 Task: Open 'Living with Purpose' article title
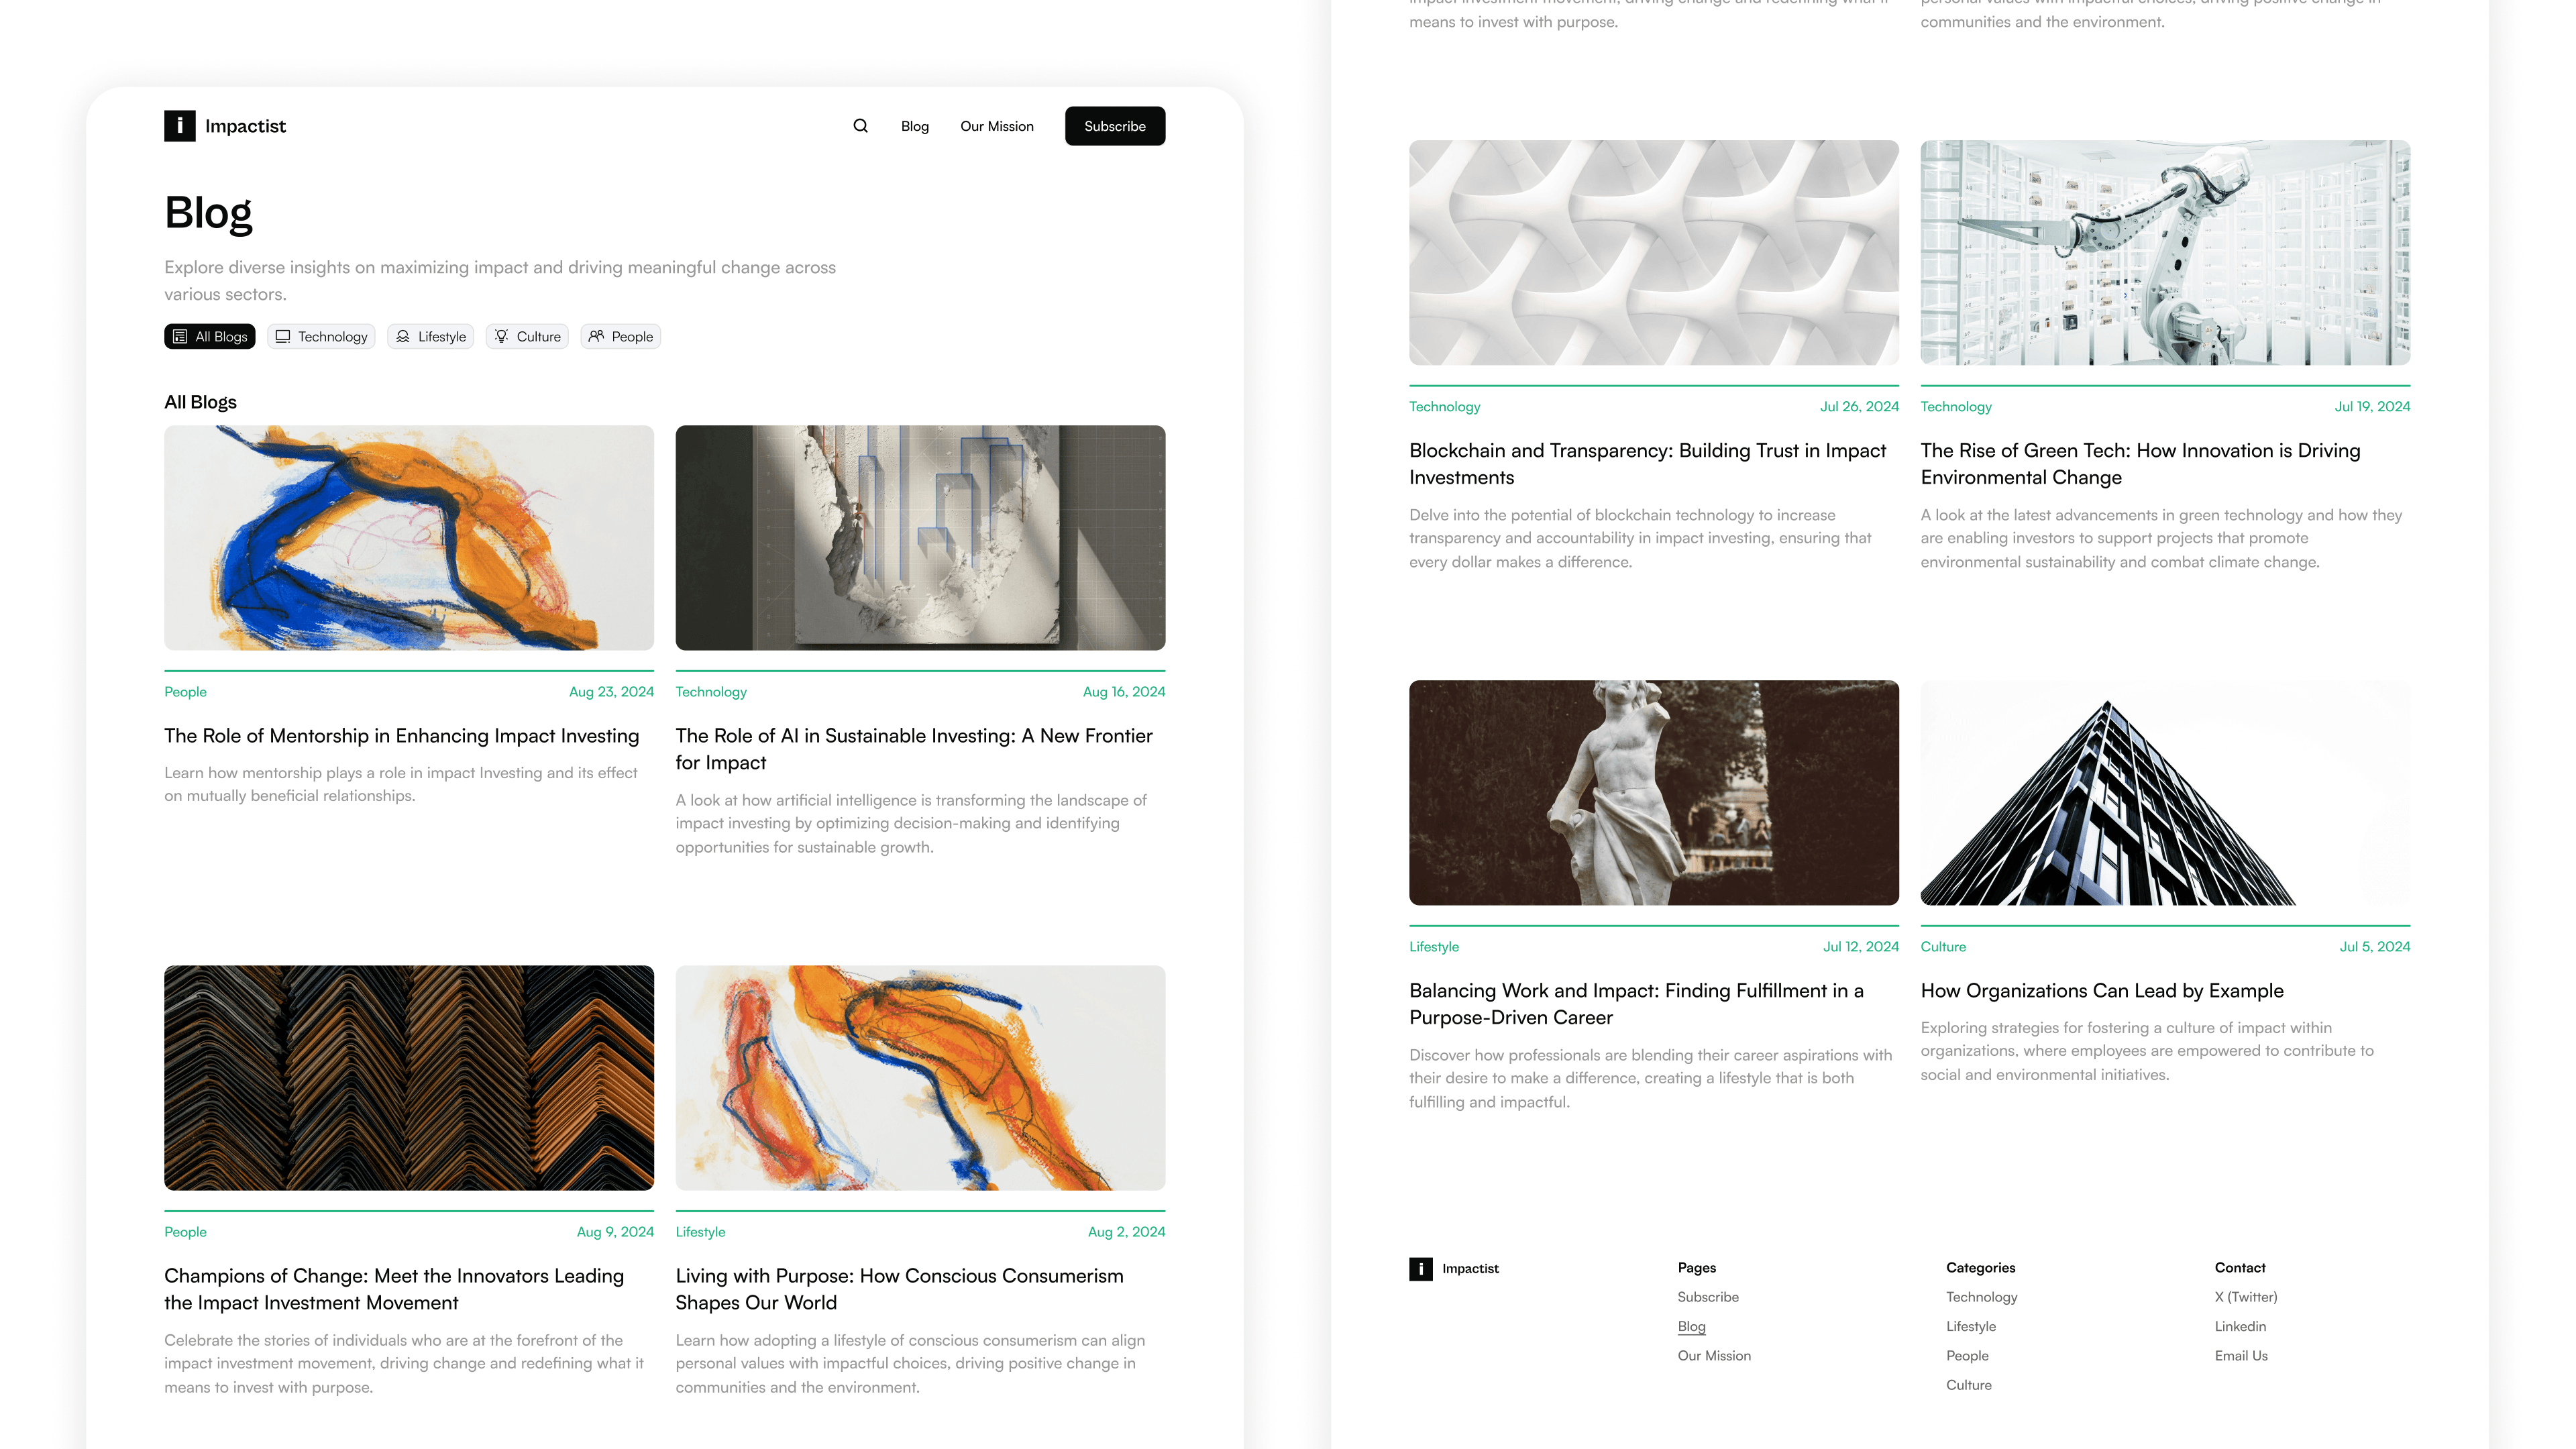tap(900, 1289)
